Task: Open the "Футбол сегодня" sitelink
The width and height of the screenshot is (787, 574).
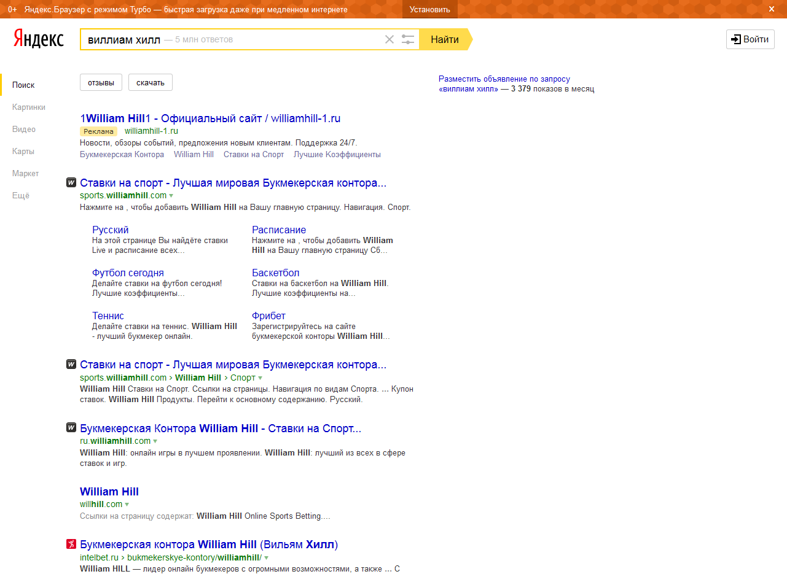Action: (128, 273)
